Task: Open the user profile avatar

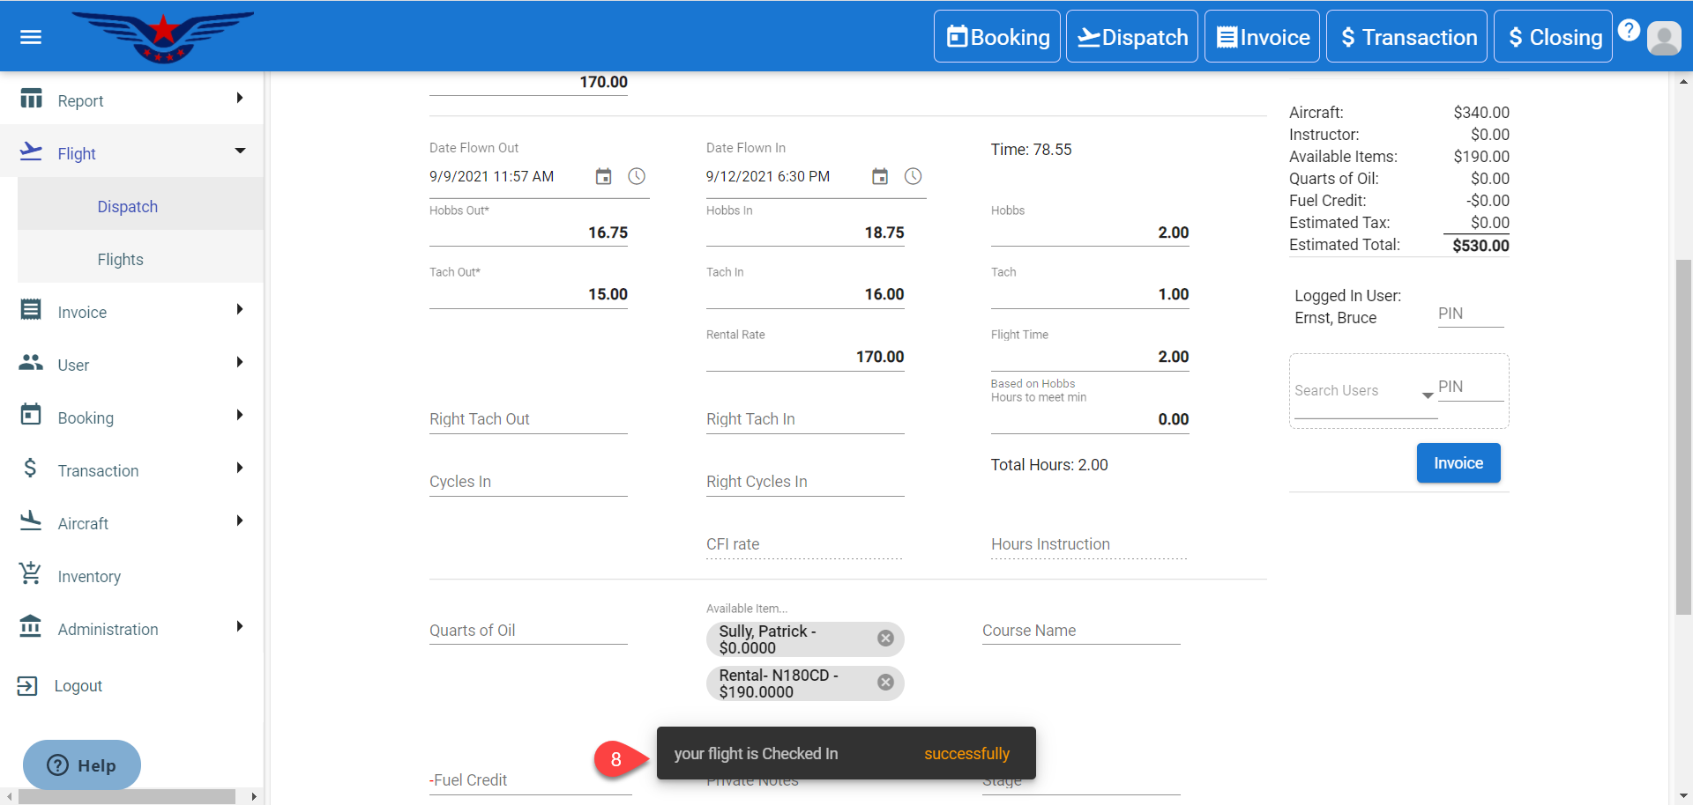Action: pyautogui.click(x=1664, y=38)
